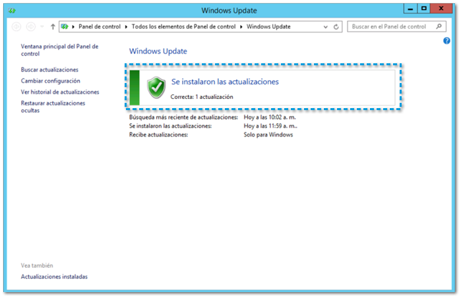This screenshot has width=461, height=298.
Task: Click the Windows Update icon in address bar
Action: (65, 27)
